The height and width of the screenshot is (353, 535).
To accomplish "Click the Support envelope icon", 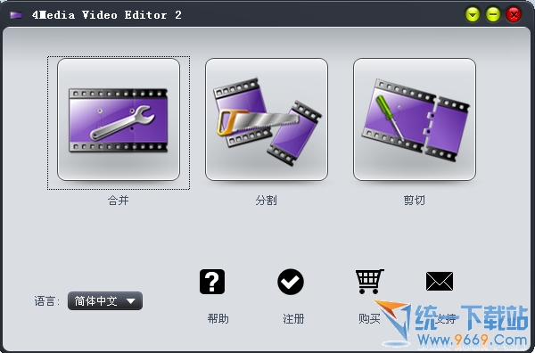I will (440, 282).
